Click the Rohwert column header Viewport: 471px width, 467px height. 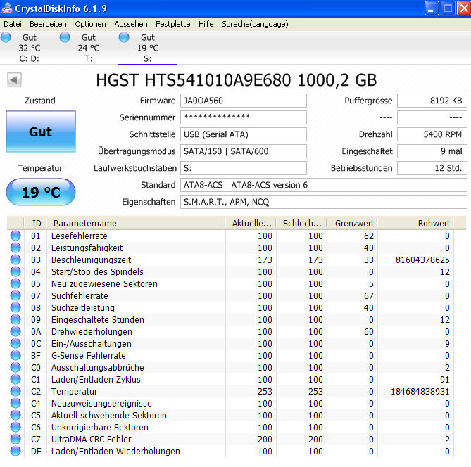(x=415, y=223)
